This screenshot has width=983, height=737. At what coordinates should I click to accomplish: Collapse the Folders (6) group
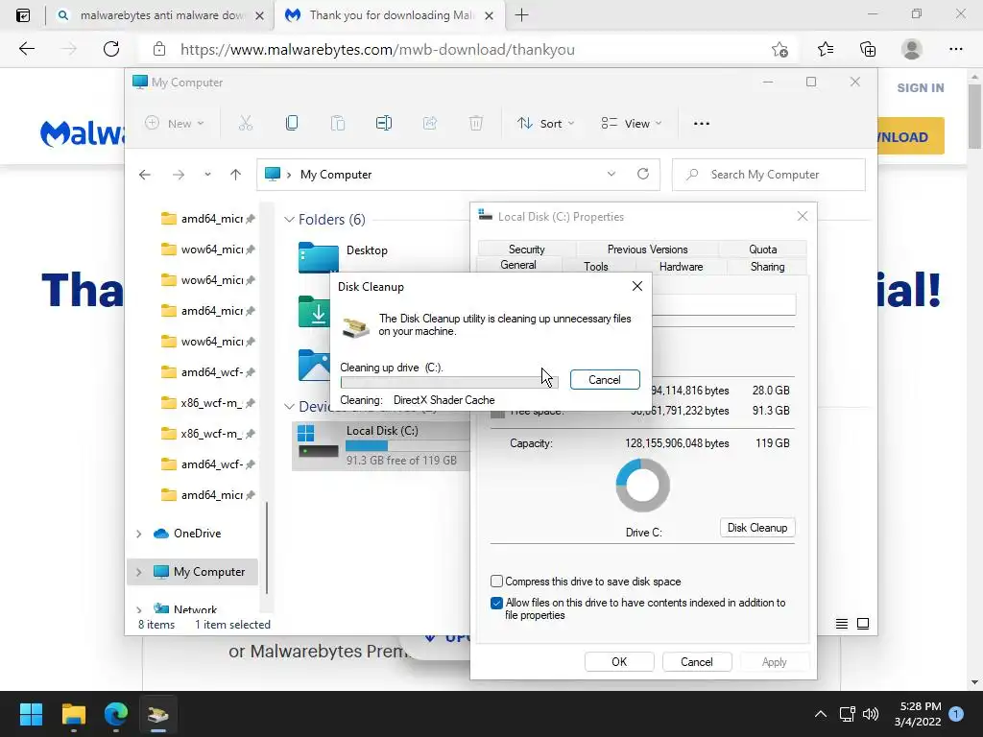pos(289,220)
